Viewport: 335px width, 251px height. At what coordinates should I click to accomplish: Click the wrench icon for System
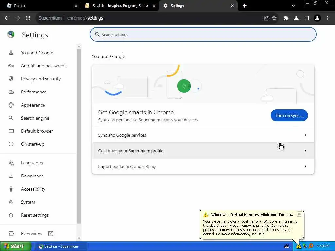coord(11,202)
